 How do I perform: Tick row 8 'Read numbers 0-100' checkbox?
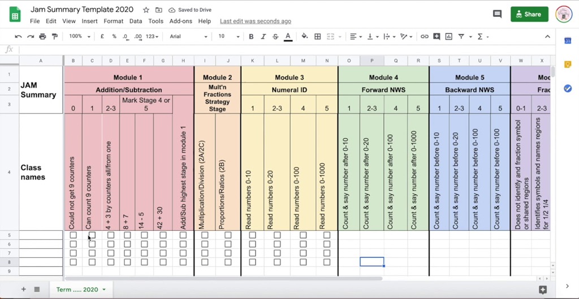pyautogui.click(x=303, y=262)
